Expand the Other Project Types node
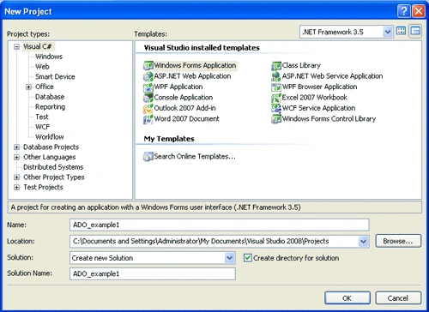This screenshot has width=429, height=312. click(16, 177)
